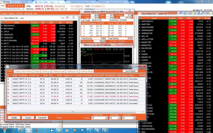The image size is (213, 133).
Task: Open Excel from the taskbar
Action: pyautogui.click(x=105, y=131)
